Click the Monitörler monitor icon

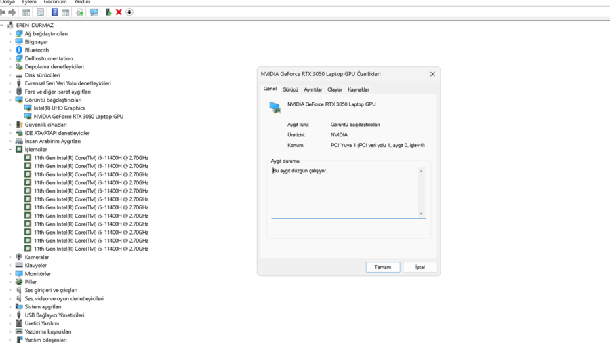(19, 273)
